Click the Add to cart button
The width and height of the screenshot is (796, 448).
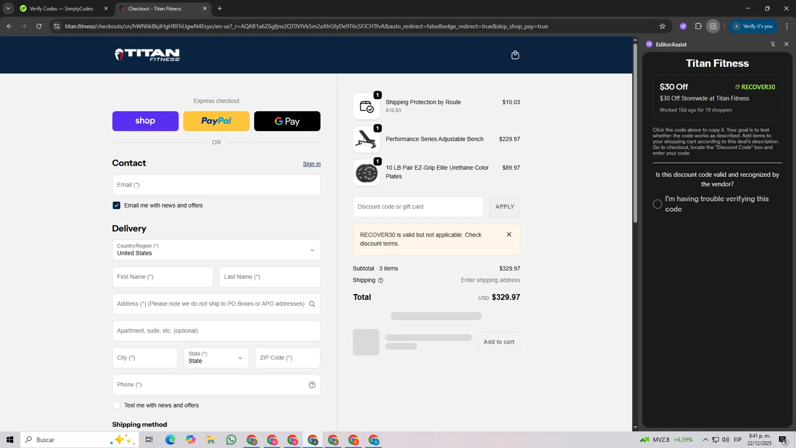(499, 342)
